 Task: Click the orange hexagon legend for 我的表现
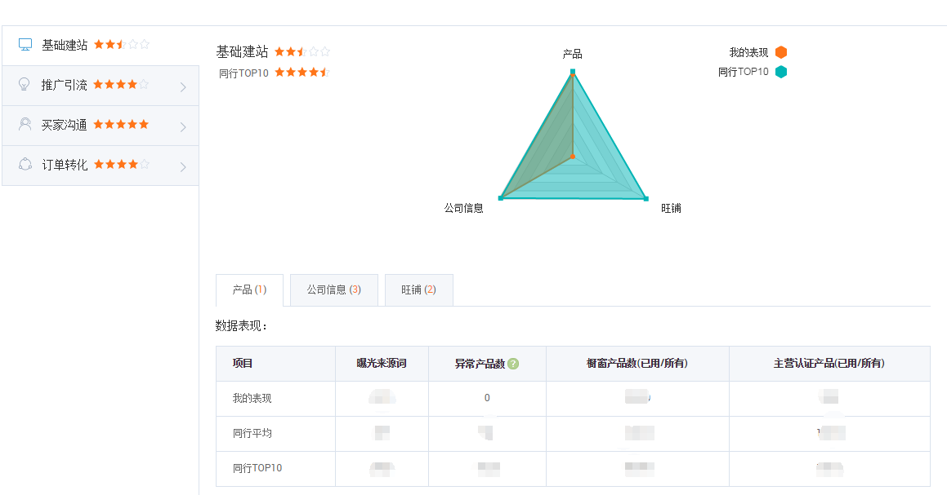pos(781,52)
